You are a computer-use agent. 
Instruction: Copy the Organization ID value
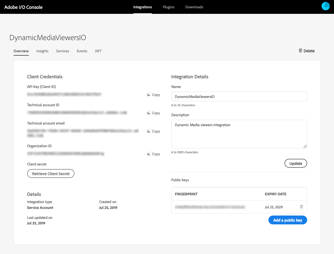[x=154, y=154]
